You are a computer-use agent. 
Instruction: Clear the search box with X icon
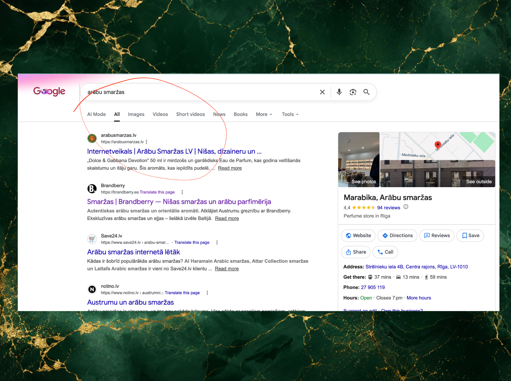pyautogui.click(x=322, y=92)
